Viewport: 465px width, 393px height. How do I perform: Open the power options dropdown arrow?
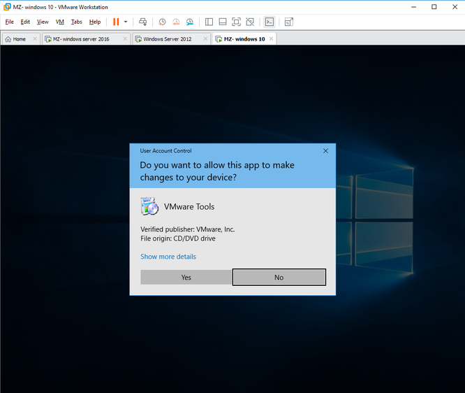coord(126,22)
